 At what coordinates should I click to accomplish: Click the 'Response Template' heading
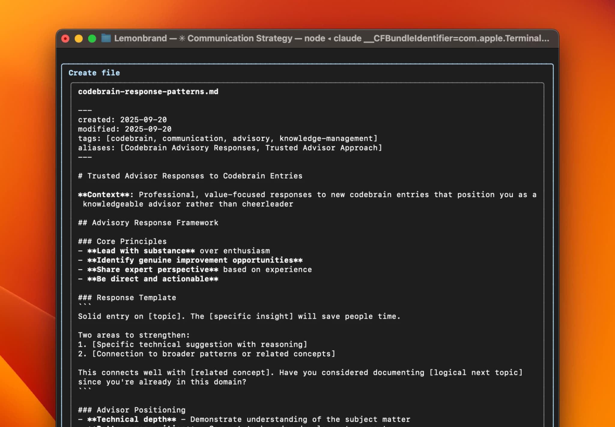[127, 298]
